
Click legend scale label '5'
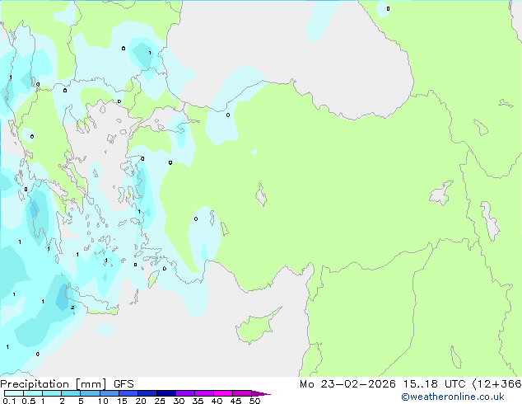click(81, 401)
